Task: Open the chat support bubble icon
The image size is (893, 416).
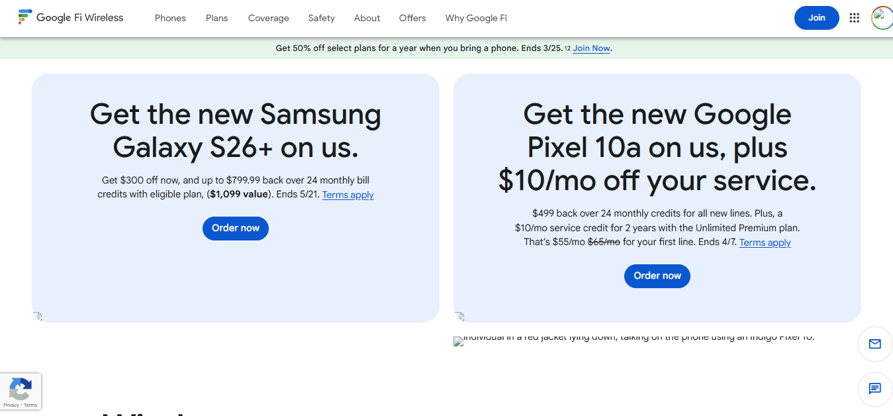Action: (x=874, y=390)
